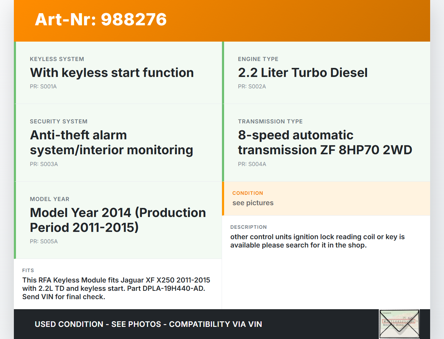This screenshot has height=339, width=444.
Task: Click the PR: S002A code
Action: [x=252, y=87]
